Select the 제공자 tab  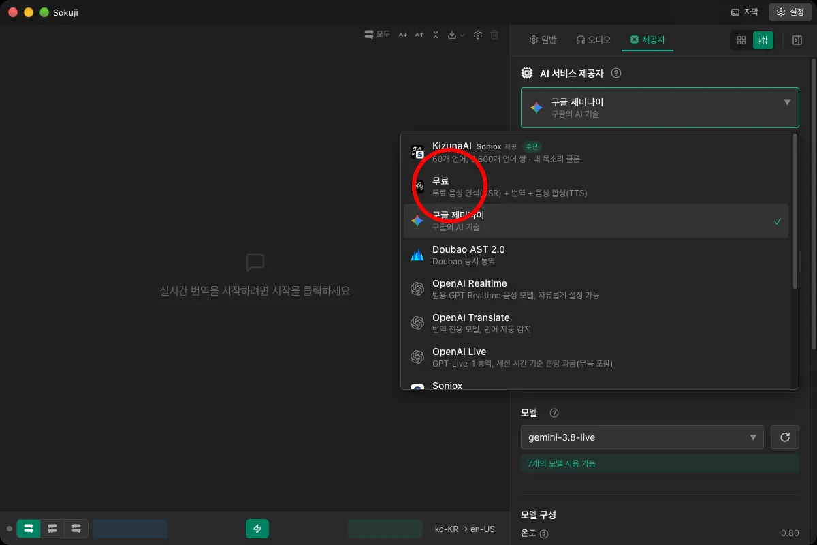point(647,40)
